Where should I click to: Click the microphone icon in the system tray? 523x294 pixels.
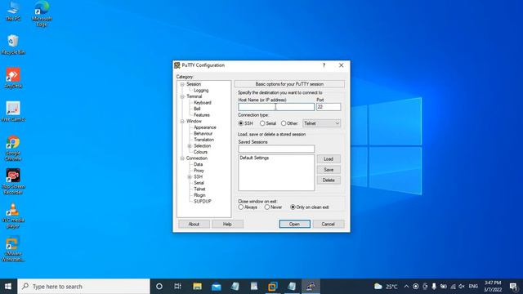[x=434, y=287]
